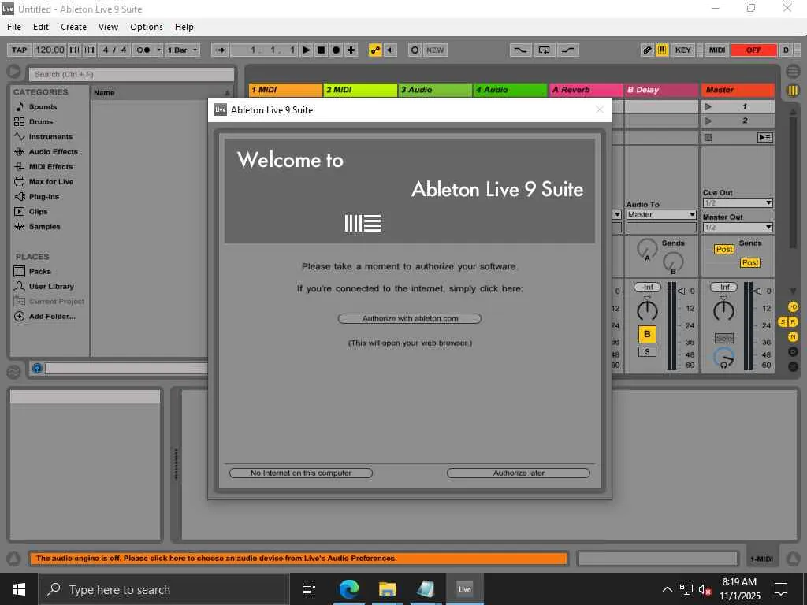Click the red audio engine OFF indicator
This screenshot has width=807, height=605.
[753, 50]
